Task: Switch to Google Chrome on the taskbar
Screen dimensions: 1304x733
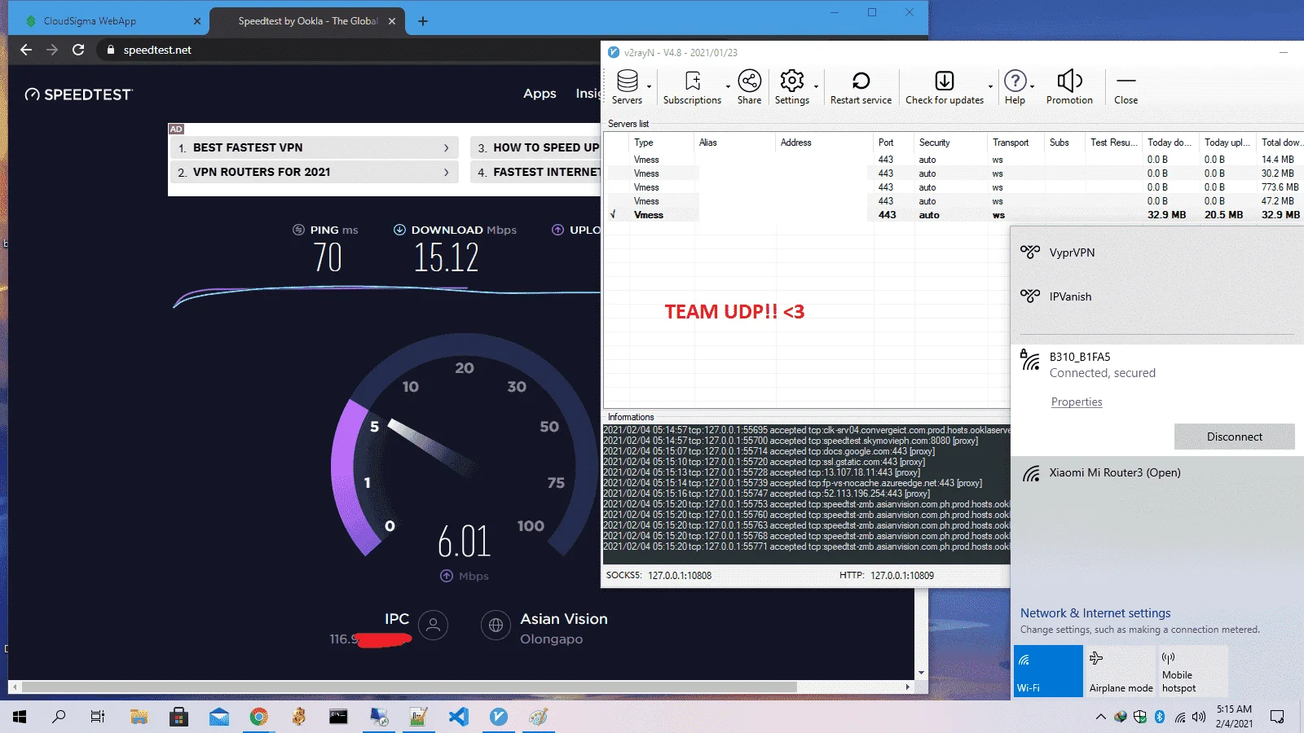Action: 258,717
